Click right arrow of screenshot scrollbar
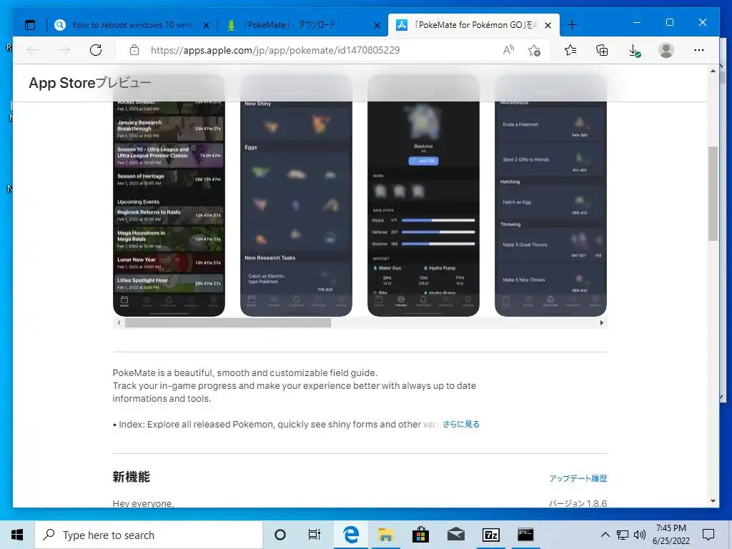This screenshot has height=549, width=732. (x=601, y=322)
